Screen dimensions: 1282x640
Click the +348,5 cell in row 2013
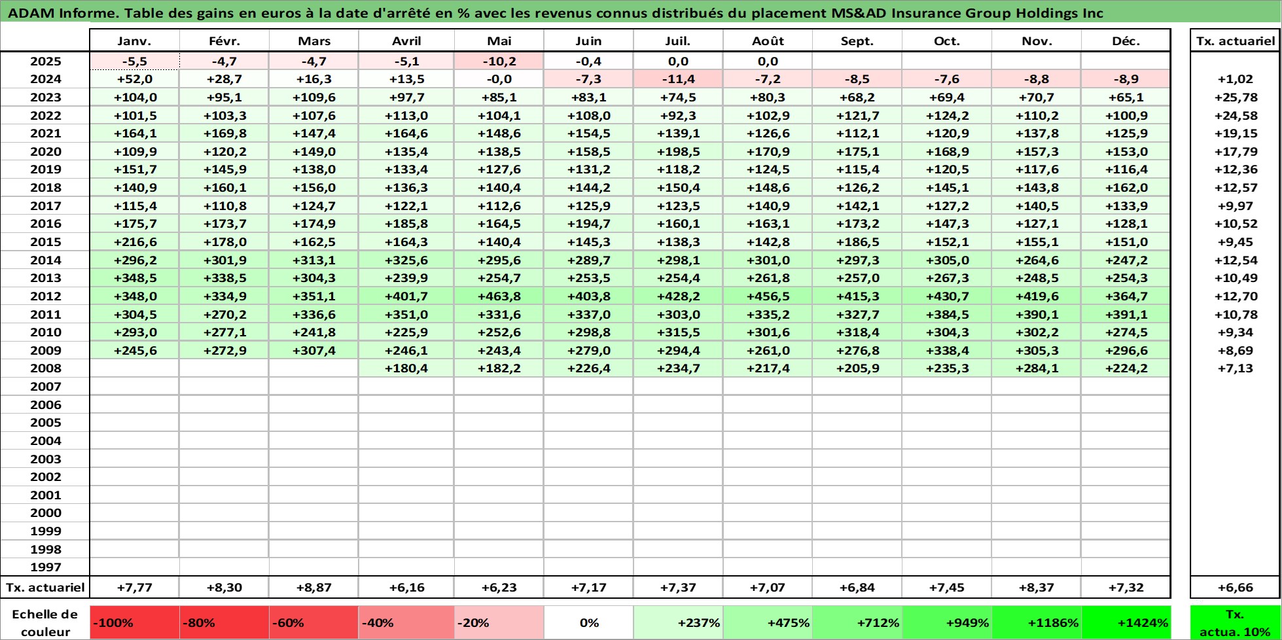[x=134, y=278]
